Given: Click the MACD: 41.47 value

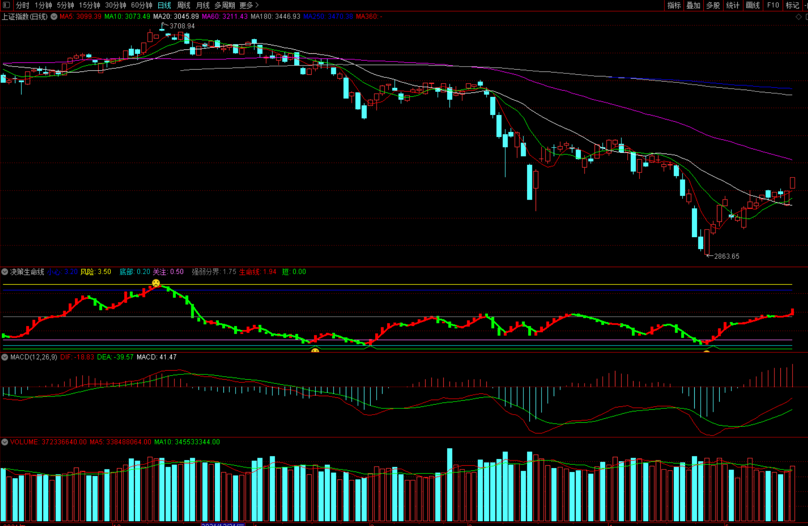Looking at the screenshot, I should coord(157,357).
